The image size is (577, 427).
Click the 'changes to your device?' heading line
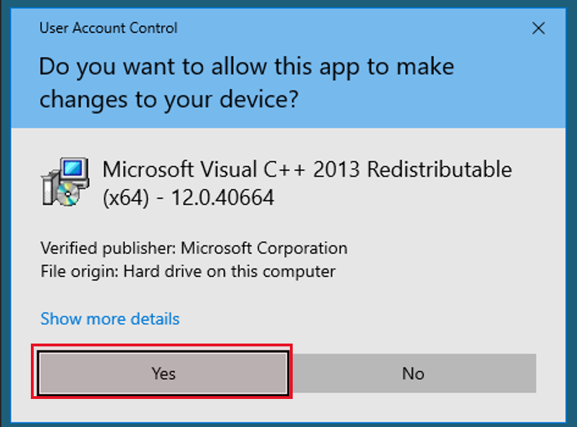[x=169, y=100]
